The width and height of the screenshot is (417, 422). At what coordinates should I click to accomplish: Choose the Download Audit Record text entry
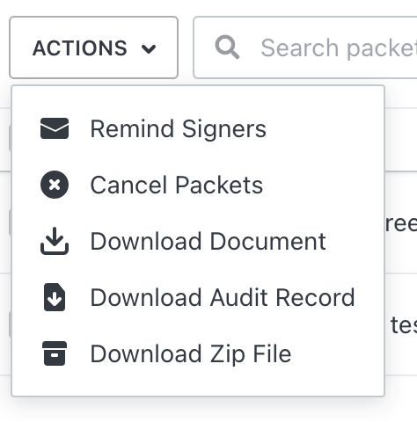(x=223, y=297)
